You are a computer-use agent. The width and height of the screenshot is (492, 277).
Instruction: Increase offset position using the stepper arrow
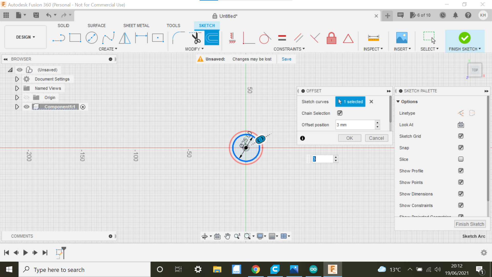(377, 123)
